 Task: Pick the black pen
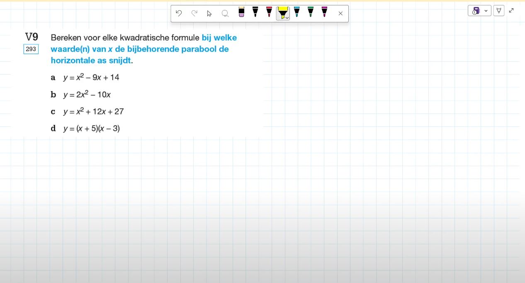[x=255, y=12]
